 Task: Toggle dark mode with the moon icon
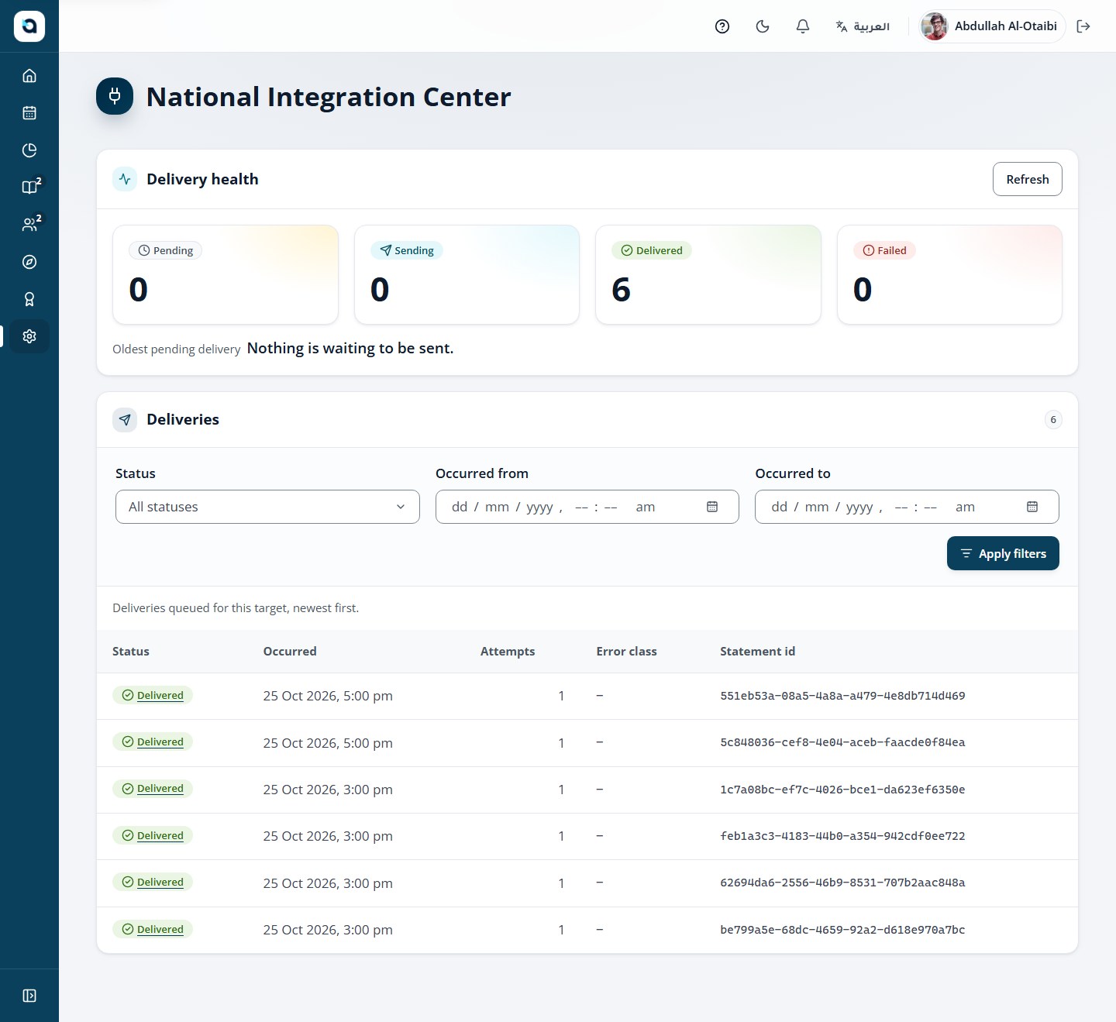763,26
